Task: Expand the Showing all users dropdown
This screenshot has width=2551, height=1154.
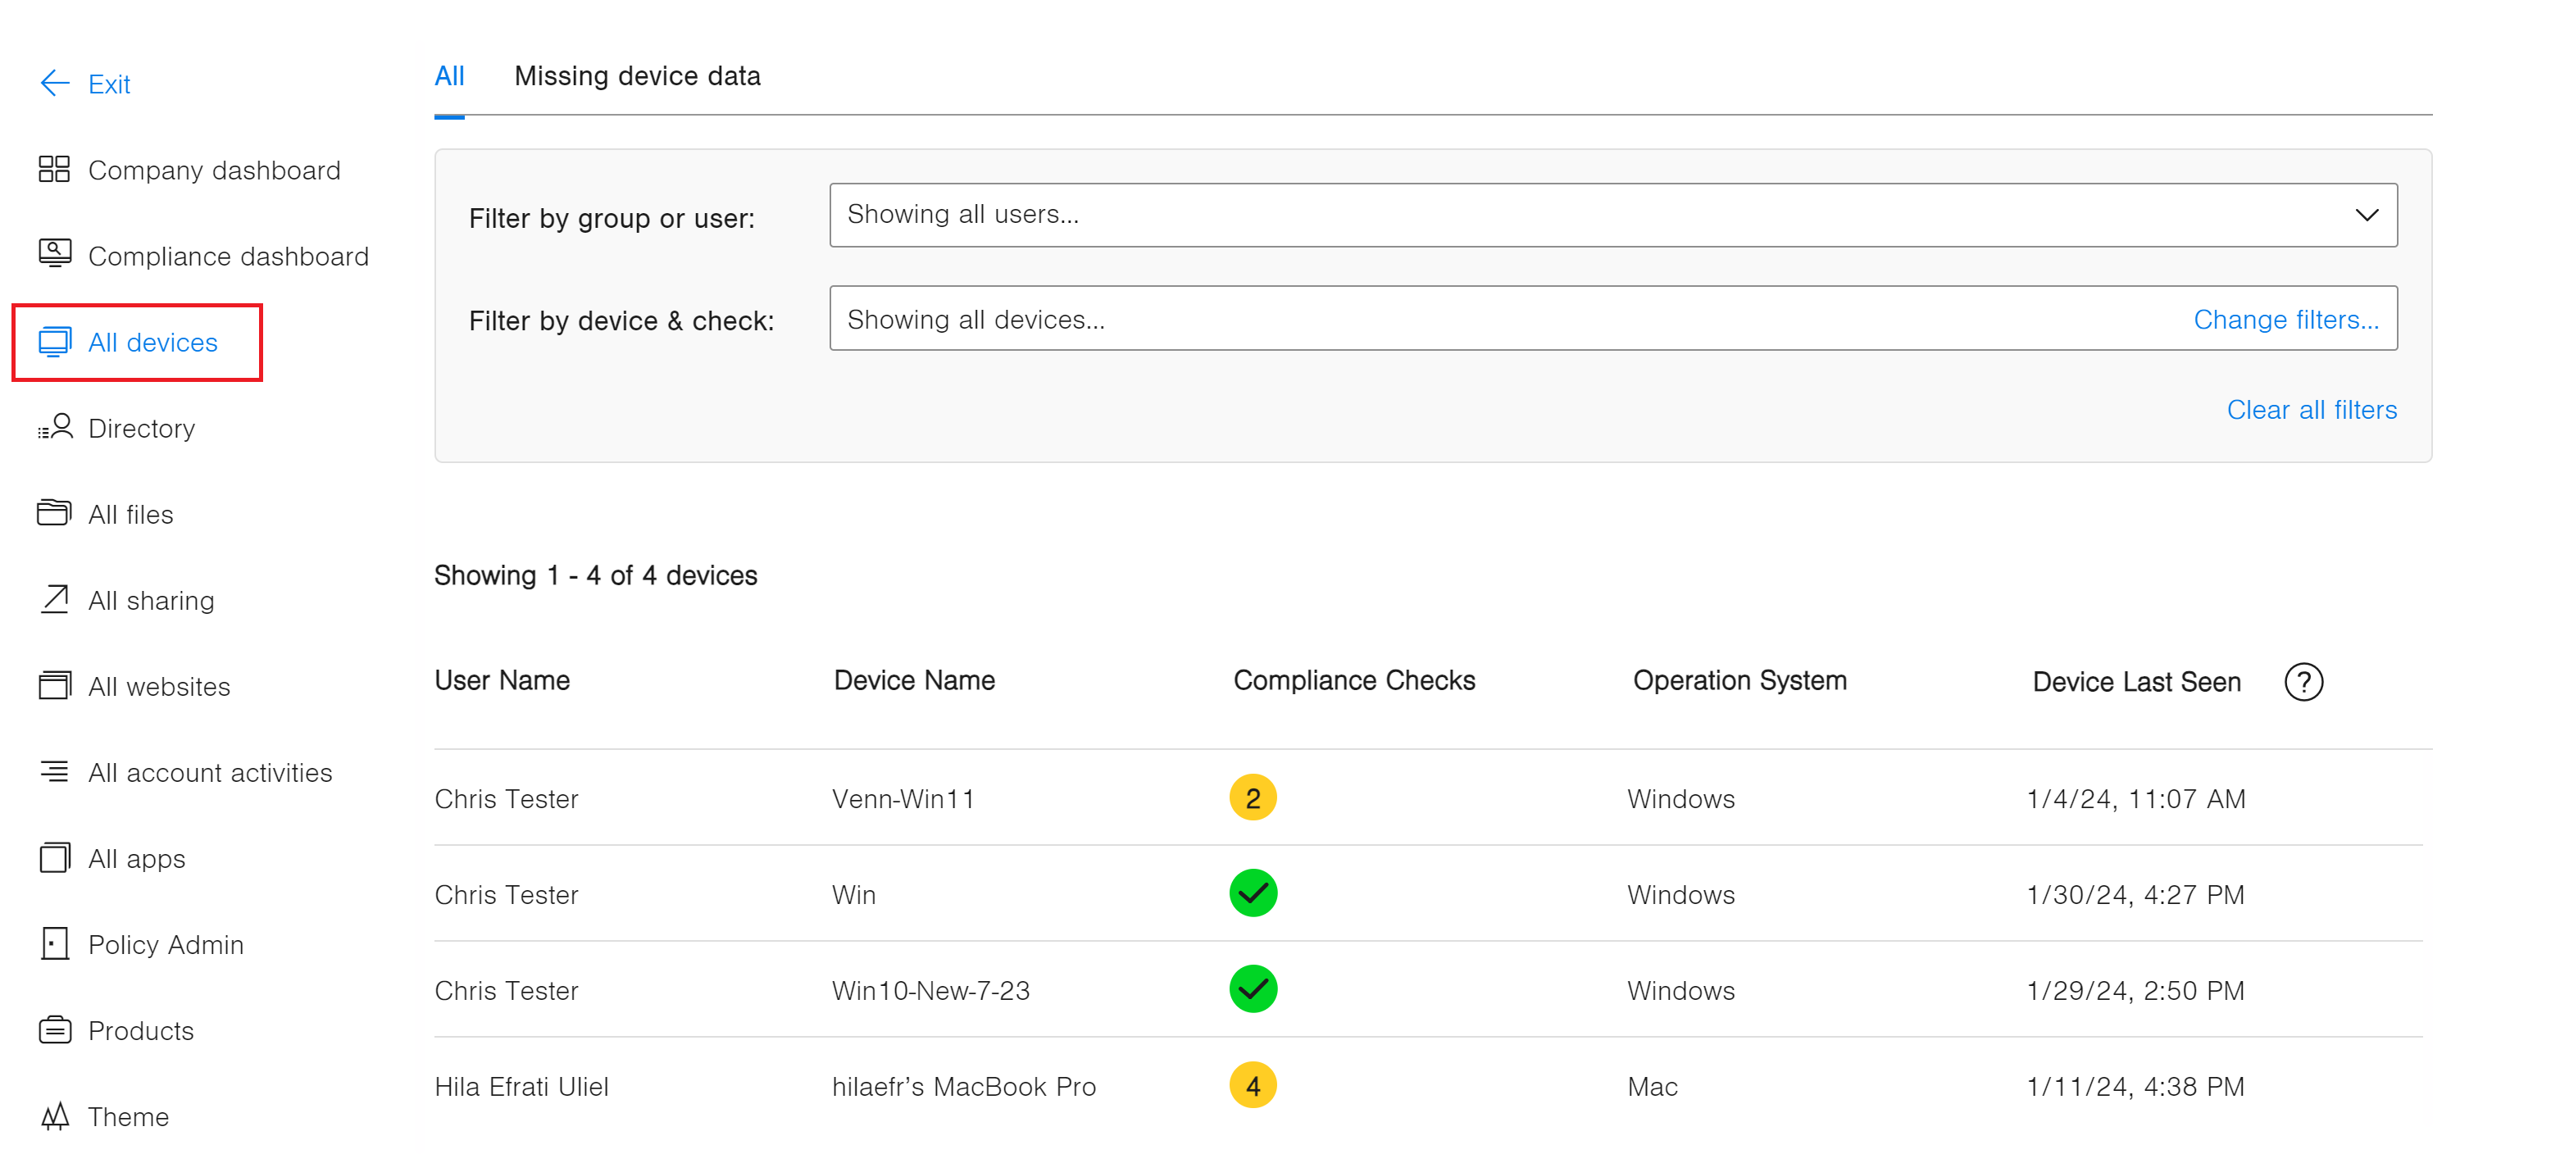Action: 2365,215
